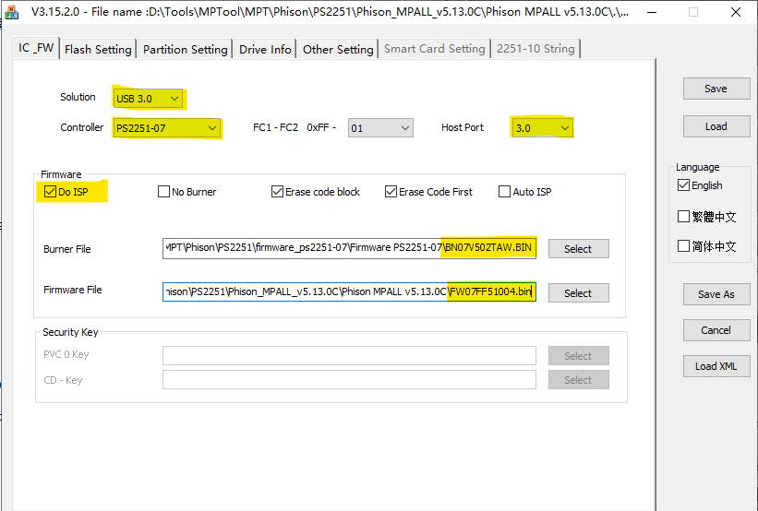This screenshot has height=511, width=758.
Task: Enable Auto ISP checkbox
Action: tap(504, 192)
